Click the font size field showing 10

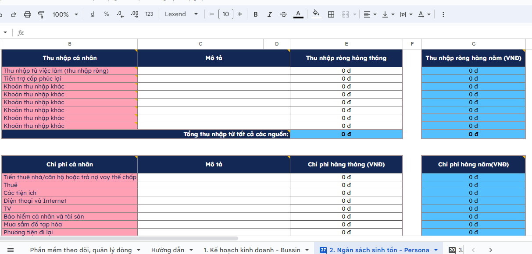pos(225,14)
